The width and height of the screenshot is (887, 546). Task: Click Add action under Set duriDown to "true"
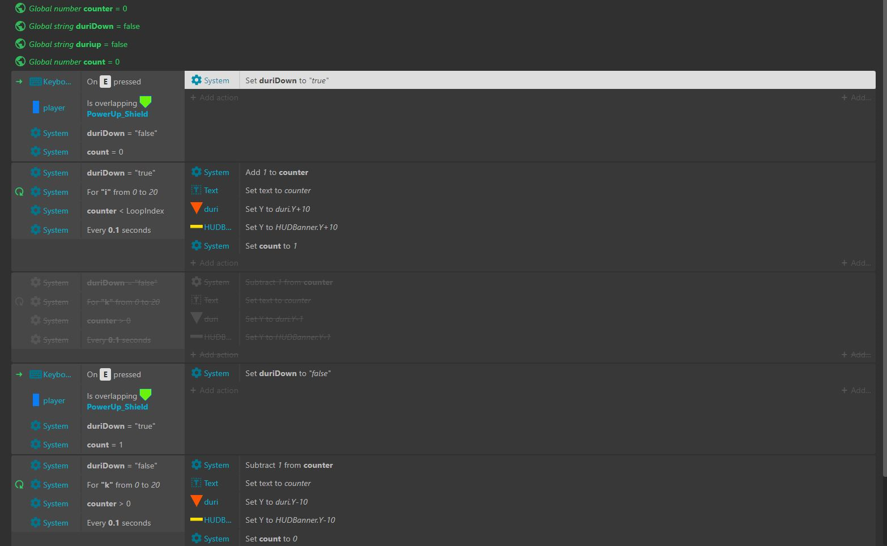click(214, 97)
